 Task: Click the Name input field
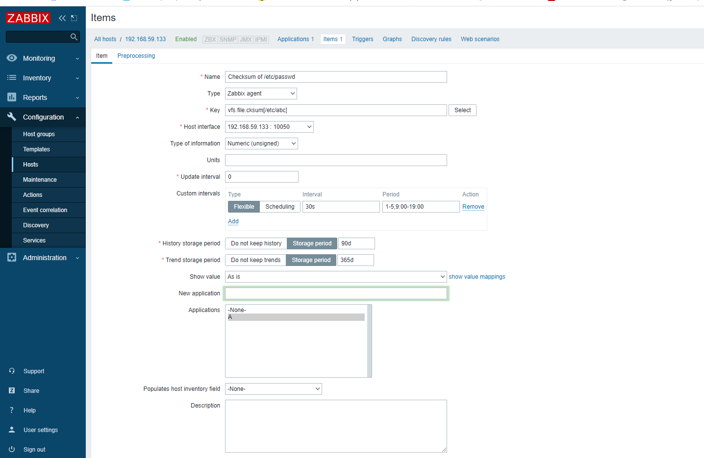336,77
